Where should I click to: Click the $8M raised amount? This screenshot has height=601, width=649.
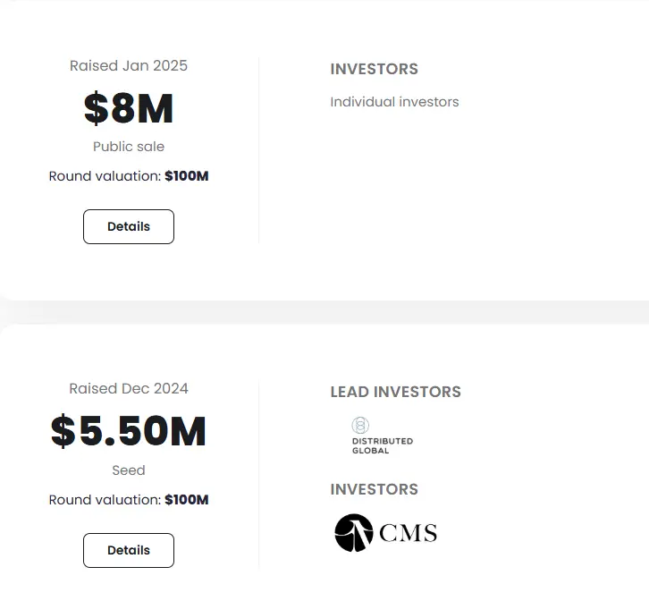[129, 108]
